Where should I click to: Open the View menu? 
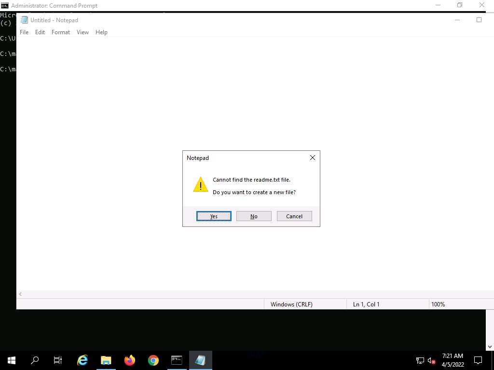point(83,32)
